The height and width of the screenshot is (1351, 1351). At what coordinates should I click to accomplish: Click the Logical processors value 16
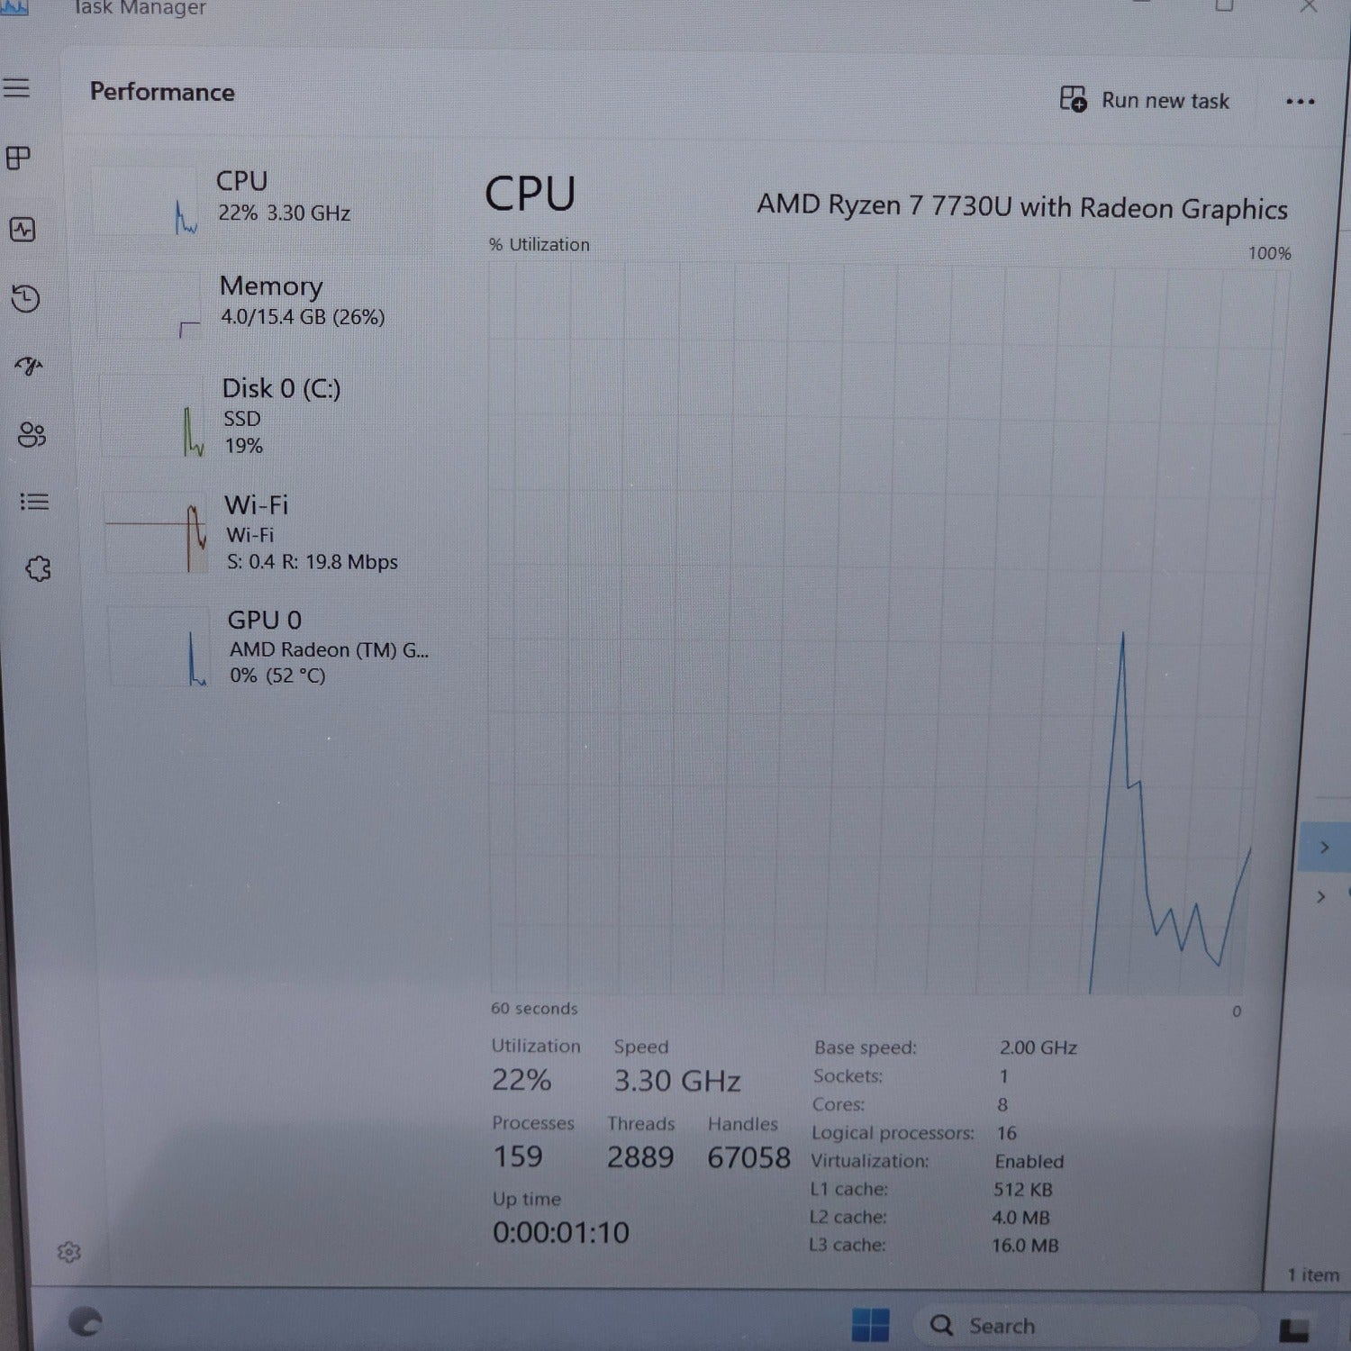(x=1006, y=1133)
